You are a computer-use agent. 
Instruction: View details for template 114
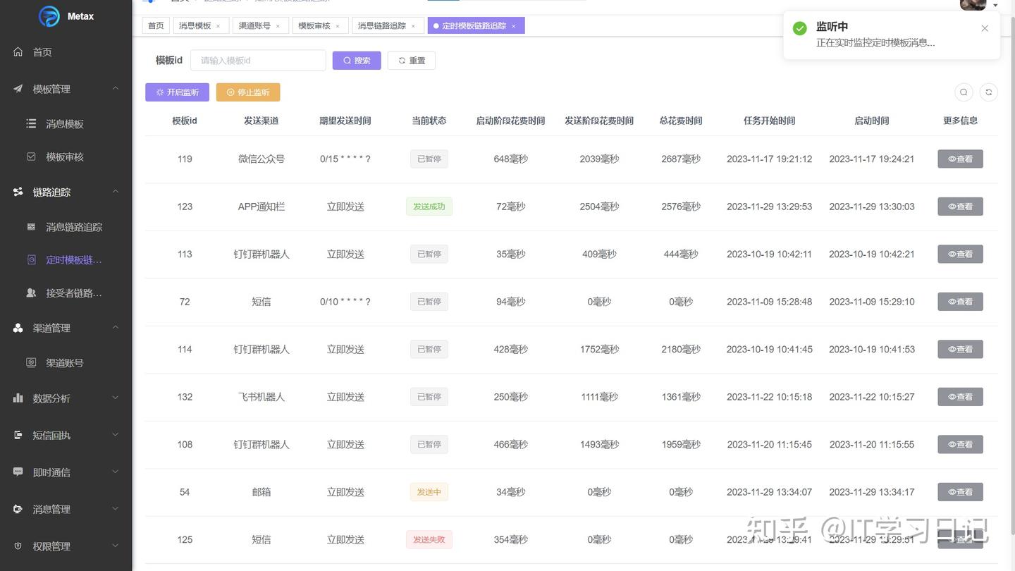point(960,350)
